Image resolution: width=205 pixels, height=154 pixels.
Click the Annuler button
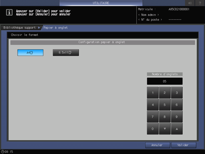pyautogui.click(x=158, y=145)
